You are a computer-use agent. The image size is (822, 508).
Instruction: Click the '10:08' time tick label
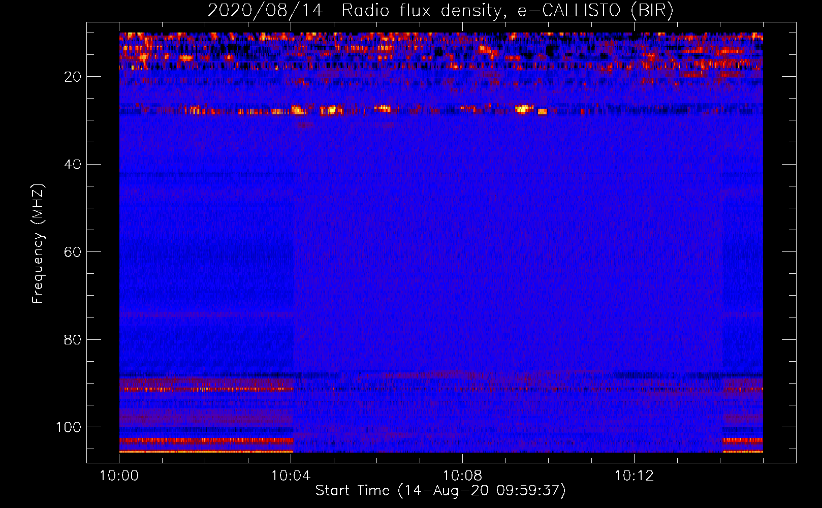tap(462, 476)
